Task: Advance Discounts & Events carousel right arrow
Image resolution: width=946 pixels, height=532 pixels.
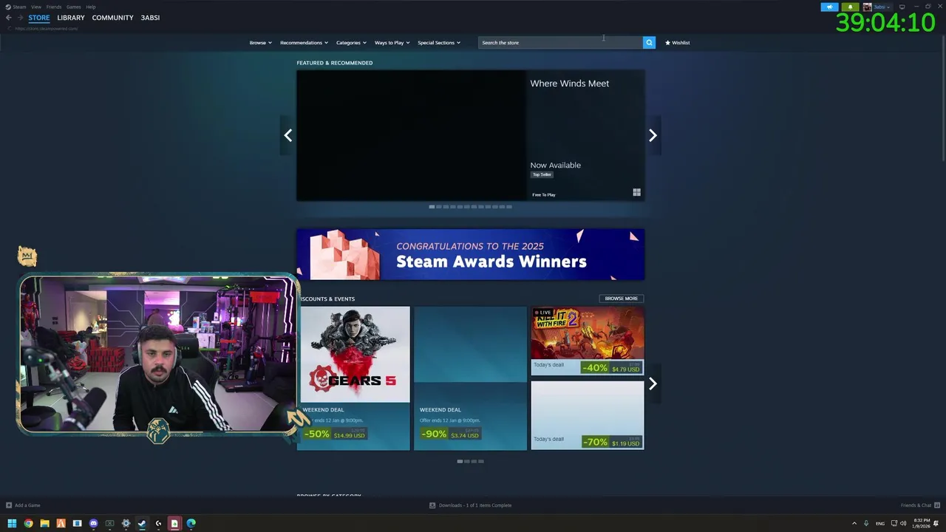Action: pyautogui.click(x=653, y=383)
